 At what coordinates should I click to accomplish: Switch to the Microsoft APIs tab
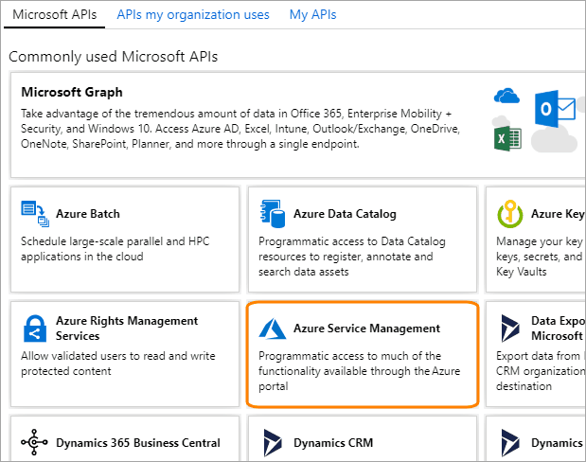[x=53, y=14]
